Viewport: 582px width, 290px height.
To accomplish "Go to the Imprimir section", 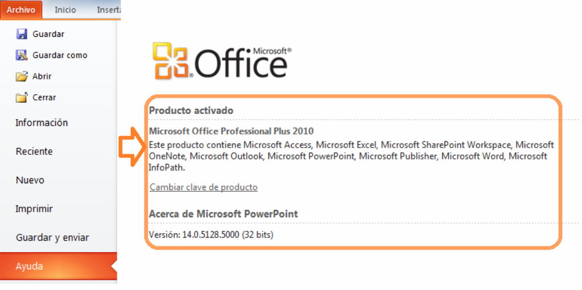I will (34, 209).
